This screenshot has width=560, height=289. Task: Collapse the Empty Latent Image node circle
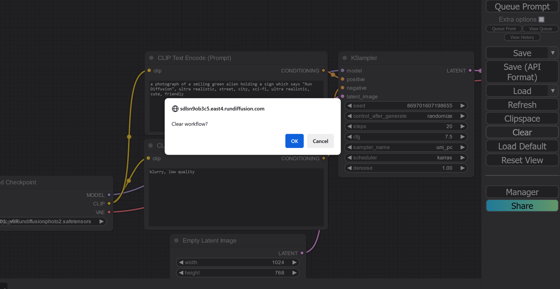tap(176, 240)
